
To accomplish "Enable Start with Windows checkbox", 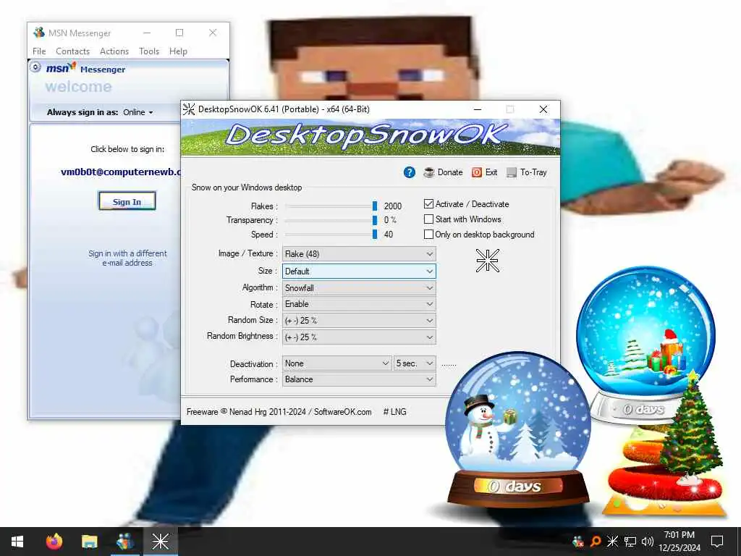I will coord(428,219).
